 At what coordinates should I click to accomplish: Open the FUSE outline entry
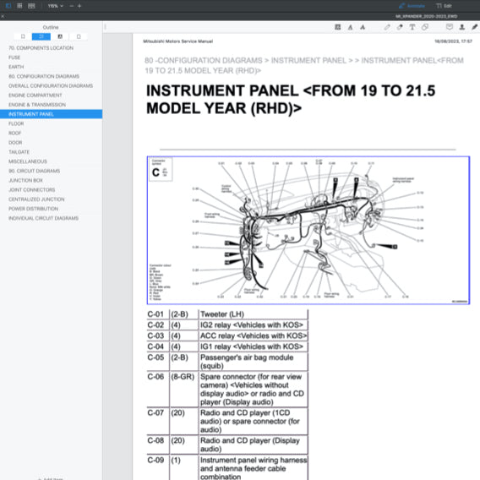[14, 57]
